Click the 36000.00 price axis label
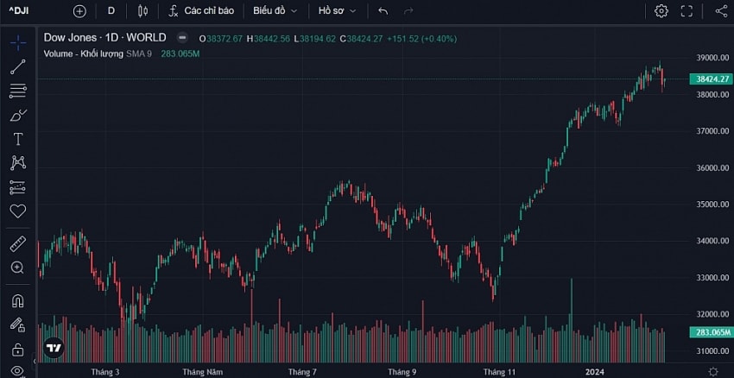The width and height of the screenshot is (734, 378). click(712, 167)
